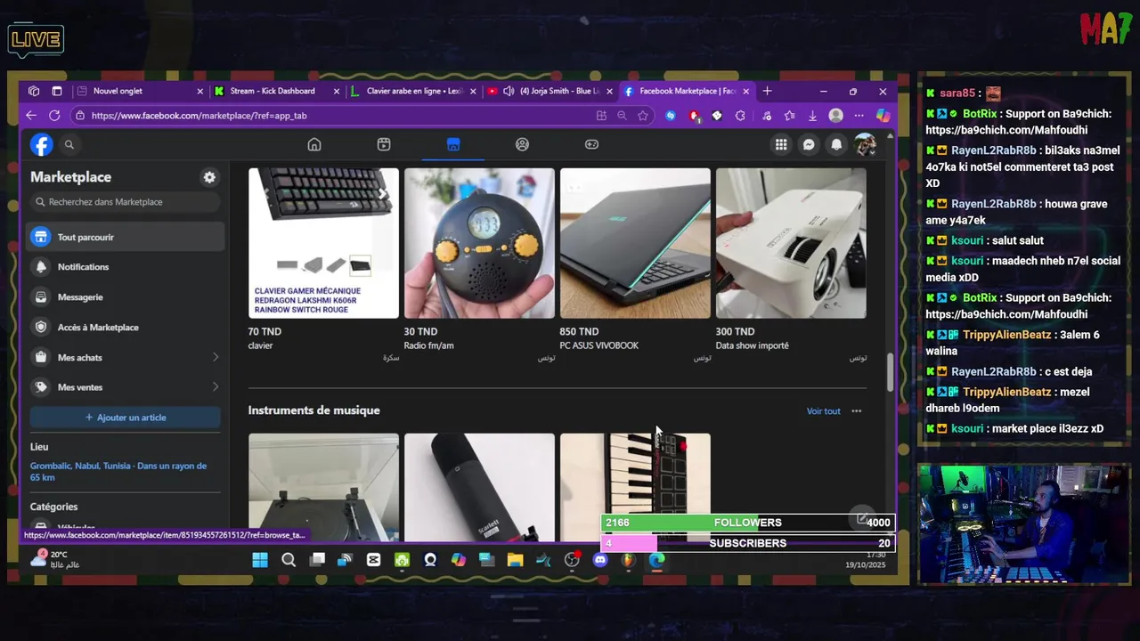This screenshot has height=641, width=1140.
Task: Change location Grombalic, Nabul, Tunisia link
Action: pyautogui.click(x=118, y=472)
